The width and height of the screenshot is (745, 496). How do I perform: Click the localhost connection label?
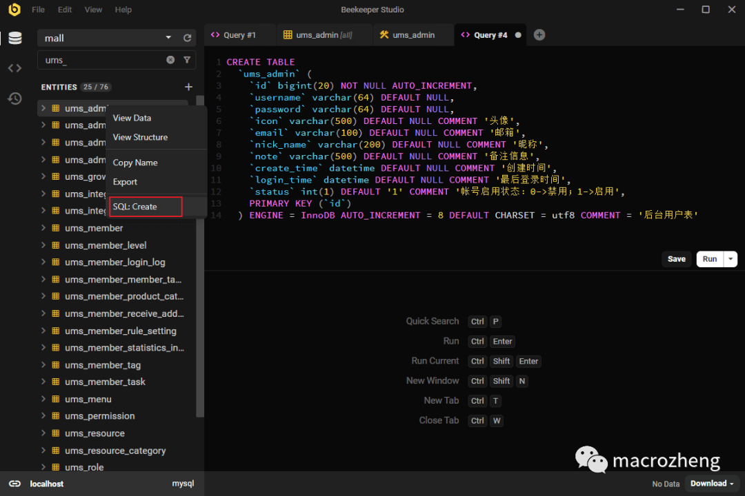[x=47, y=484]
